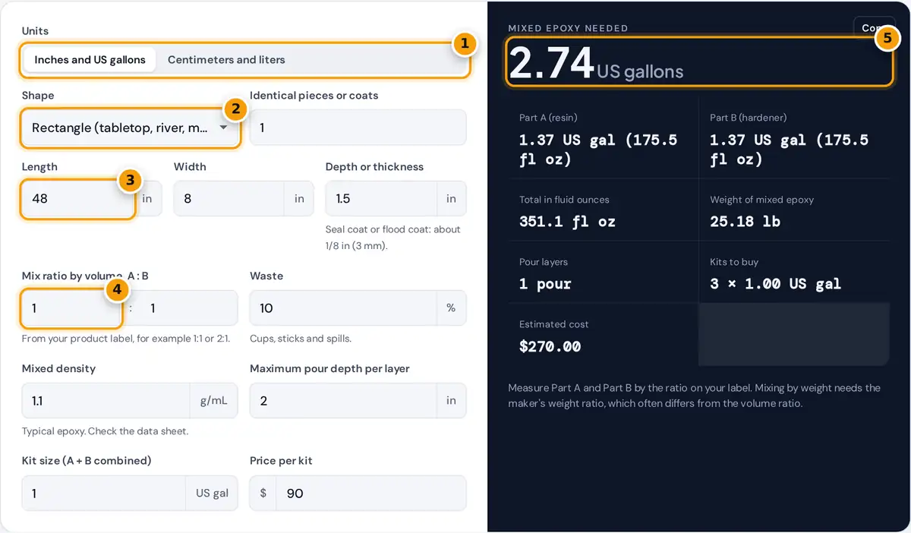Click the 2.74 US gallons result
The height and width of the screenshot is (533, 911).
(x=596, y=64)
